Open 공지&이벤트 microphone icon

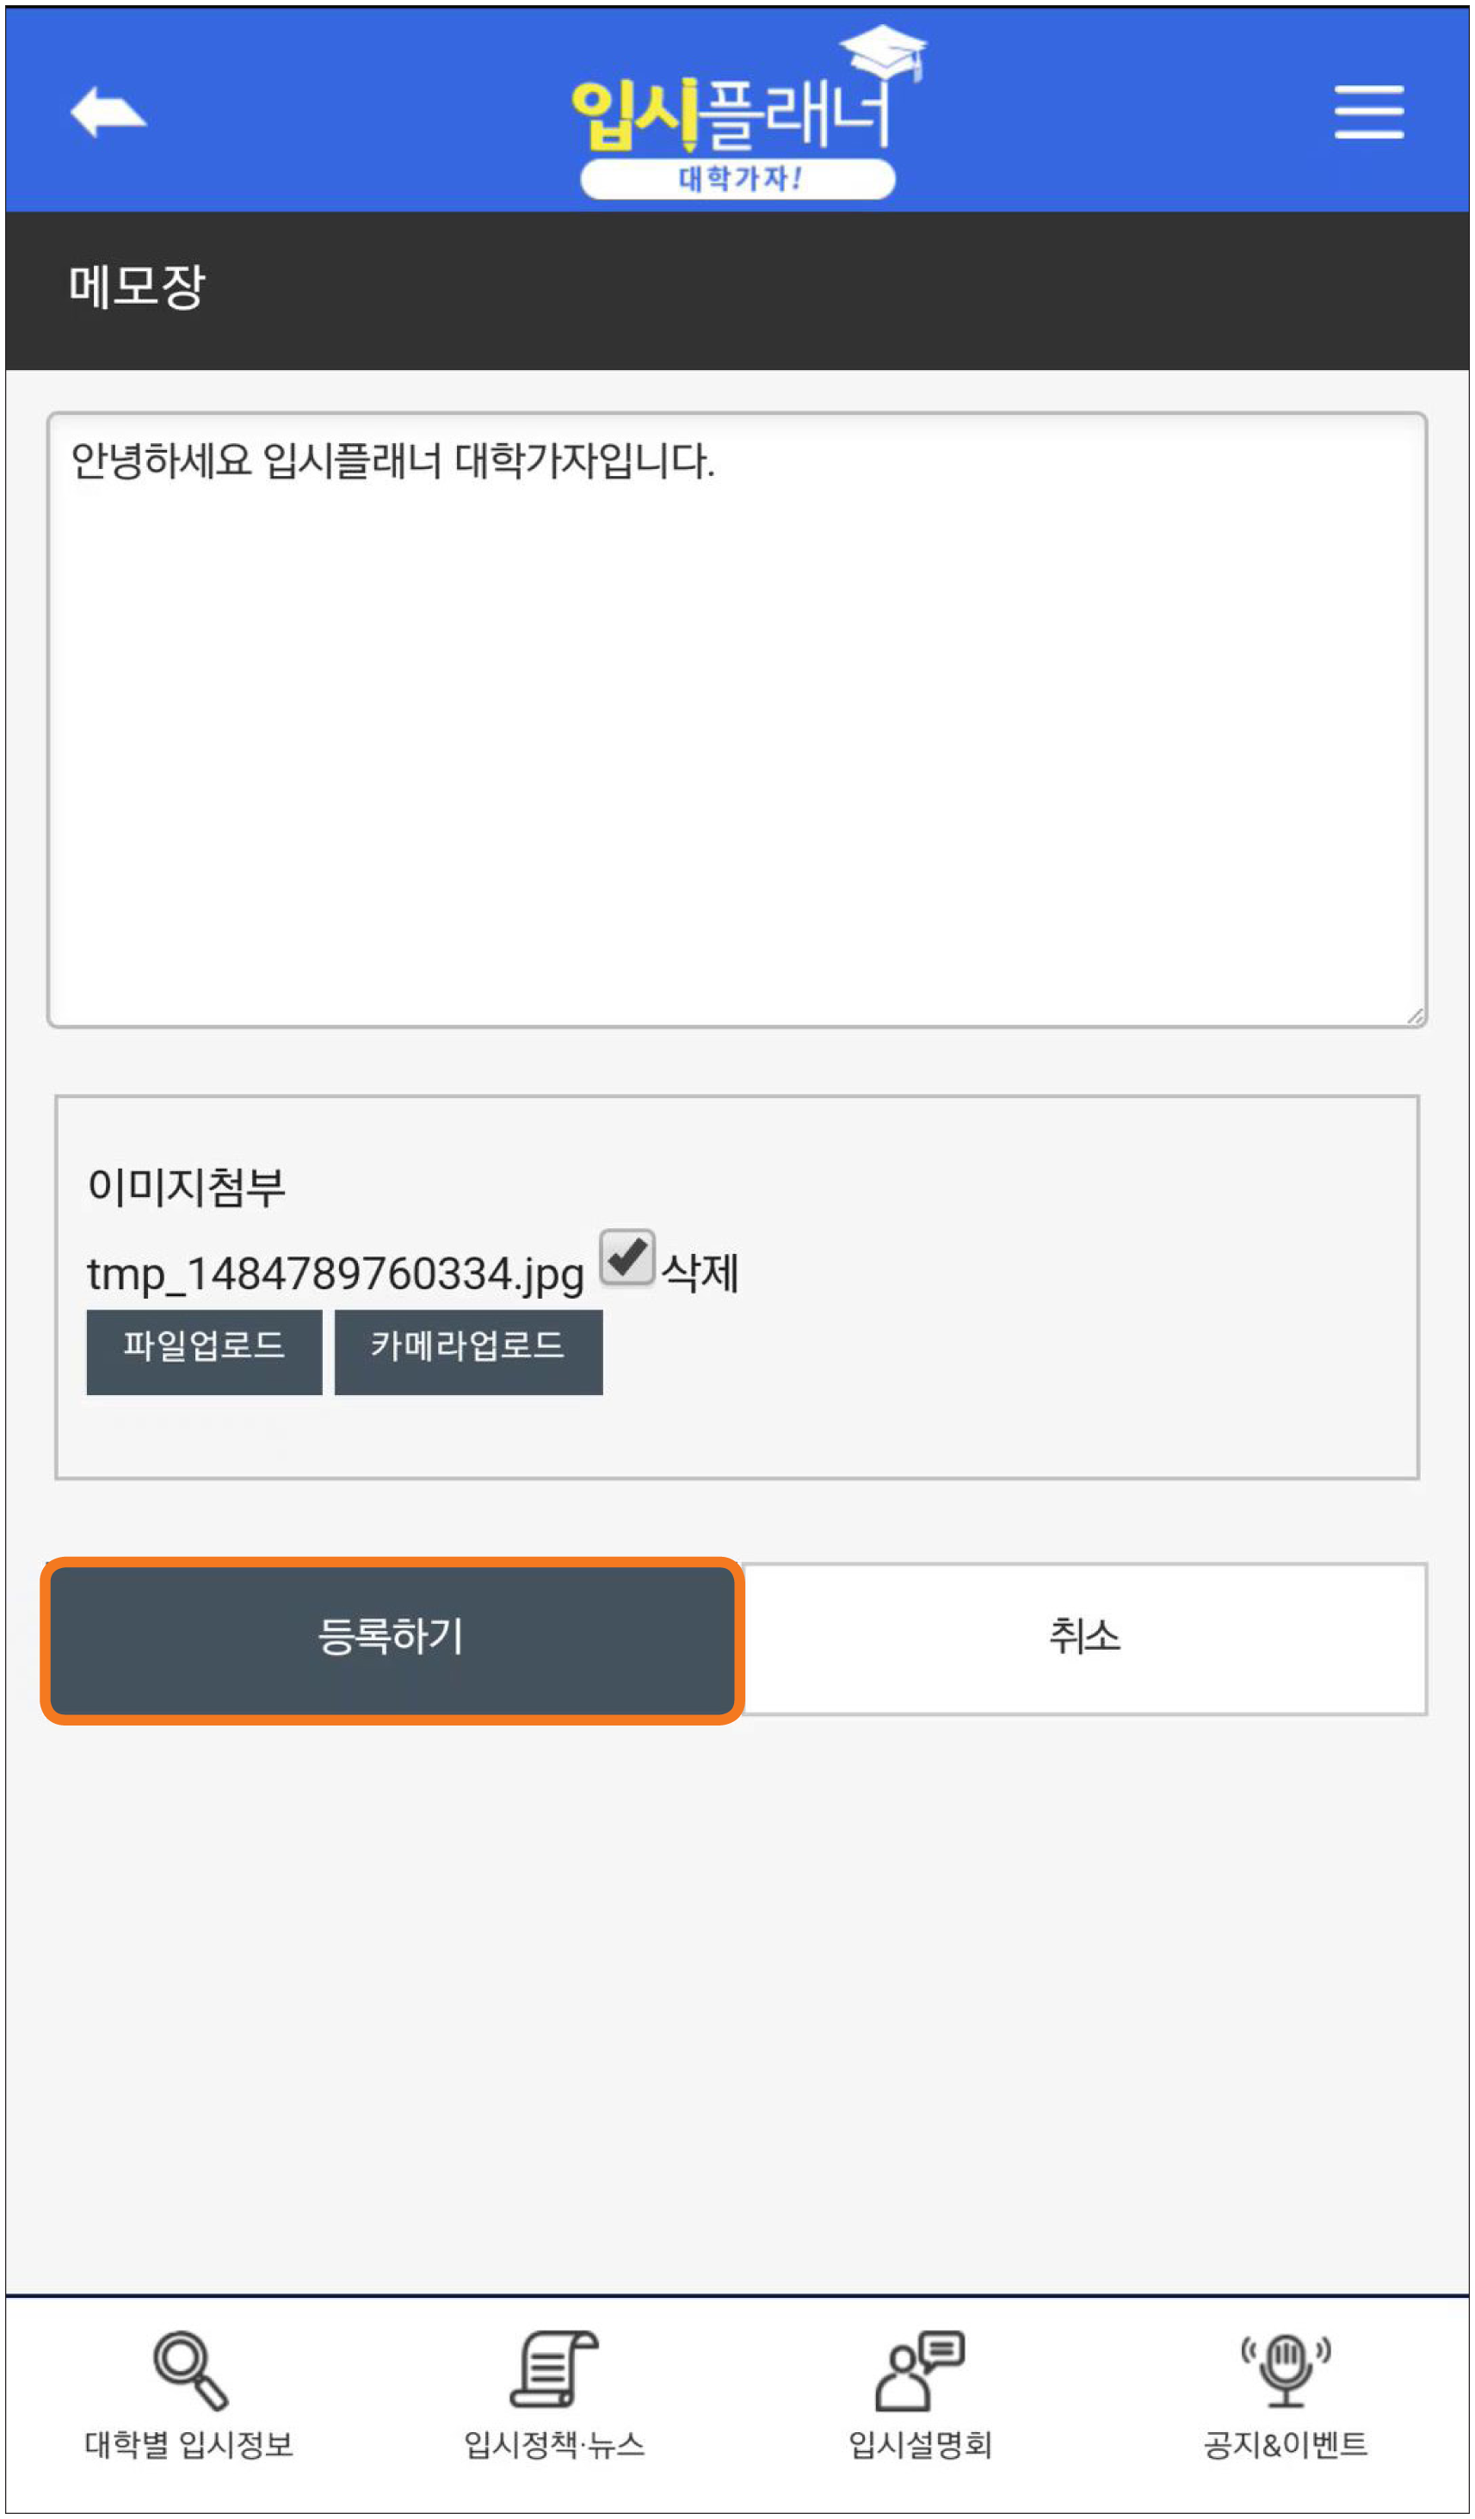tap(1287, 2371)
